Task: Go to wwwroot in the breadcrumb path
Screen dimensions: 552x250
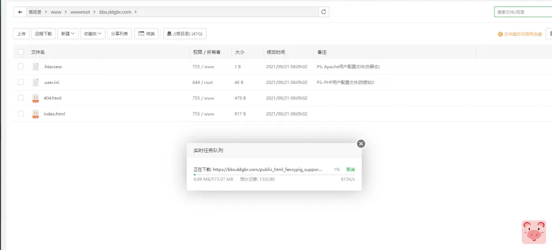Action: click(80, 12)
